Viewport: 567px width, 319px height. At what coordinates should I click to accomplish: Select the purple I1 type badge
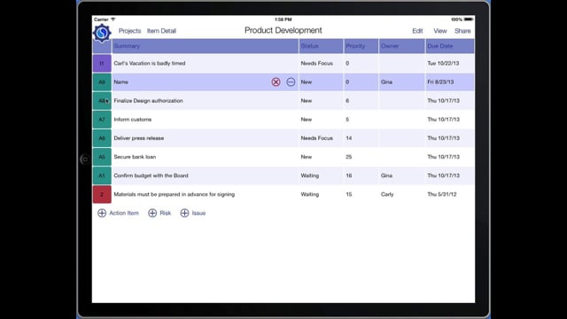[x=102, y=63]
